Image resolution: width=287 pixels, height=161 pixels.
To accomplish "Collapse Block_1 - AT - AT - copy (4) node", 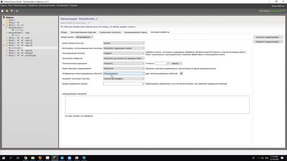I will pyautogui.click(x=4, y=45).
